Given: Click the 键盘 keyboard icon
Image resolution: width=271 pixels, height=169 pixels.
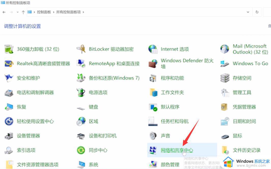Looking at the screenshot, I should coord(81,109).
